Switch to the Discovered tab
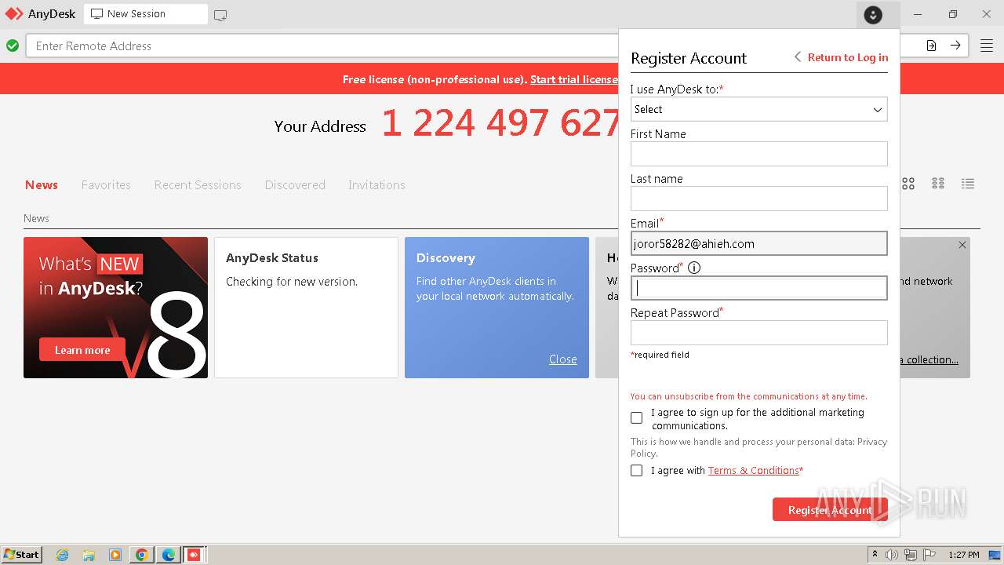1004x565 pixels. point(295,185)
